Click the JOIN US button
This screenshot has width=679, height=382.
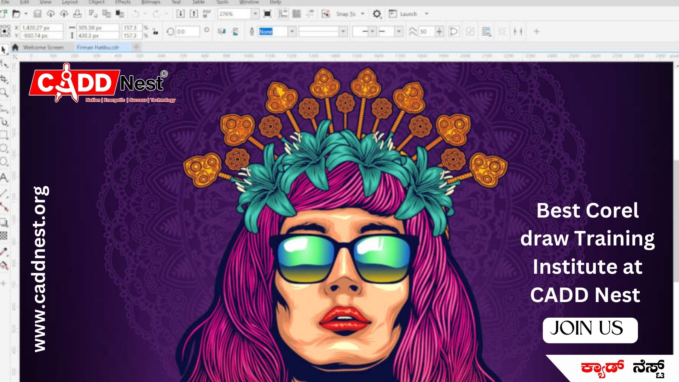[590, 330]
